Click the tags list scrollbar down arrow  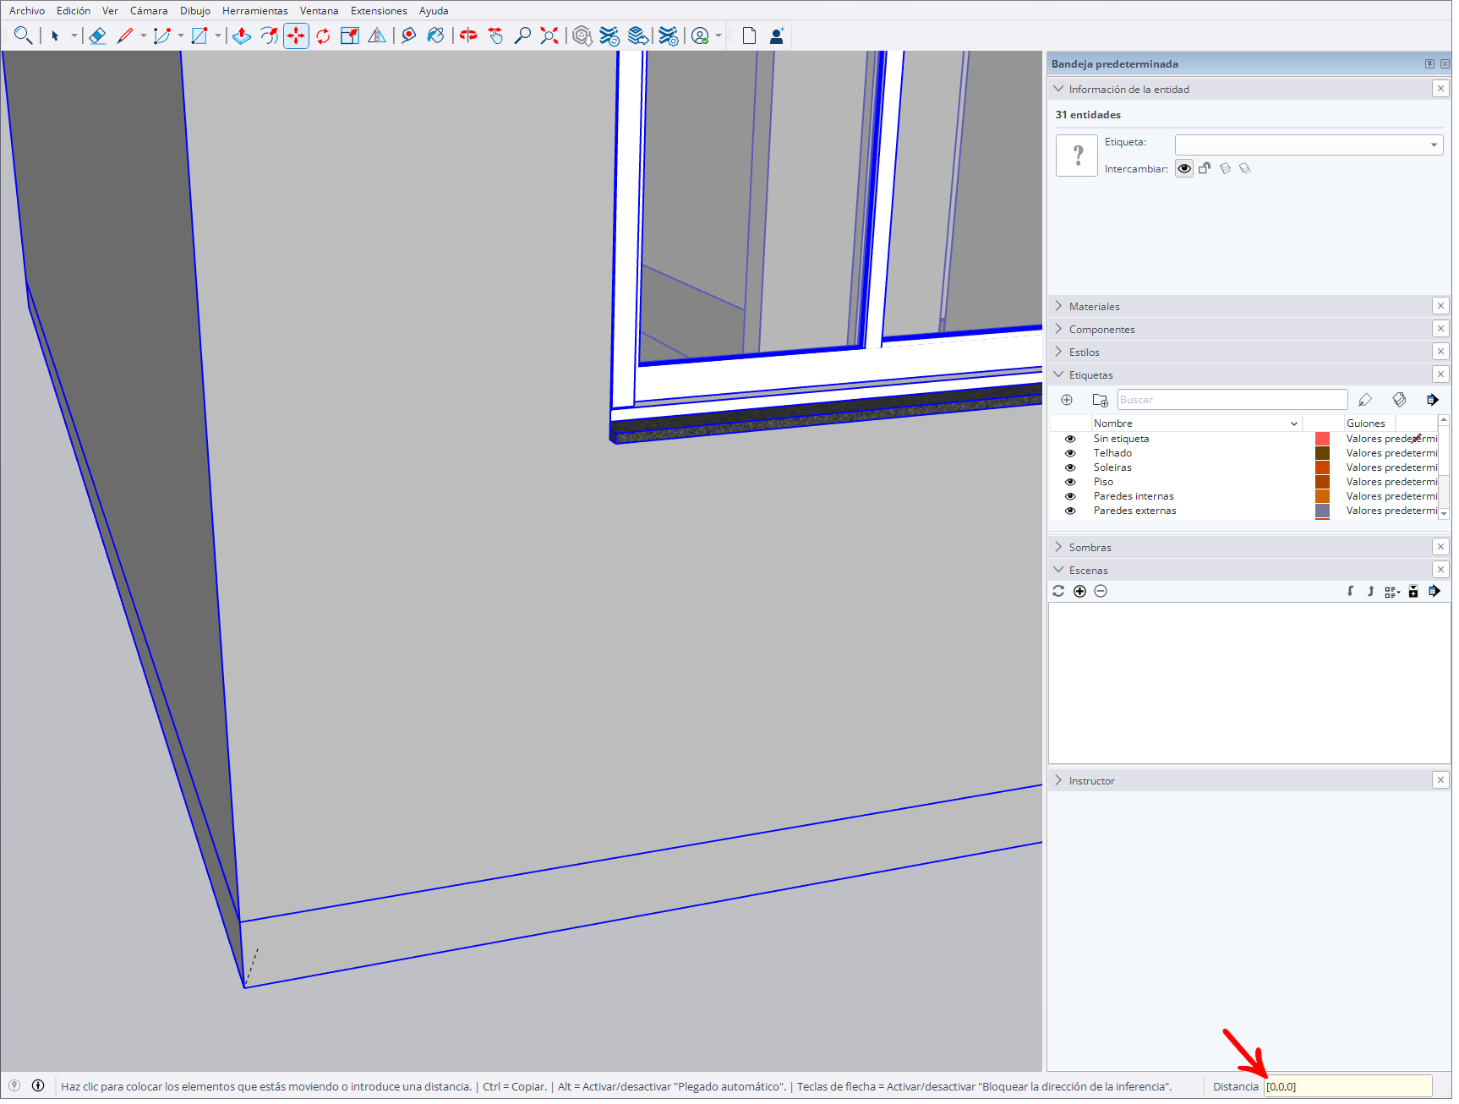(x=1444, y=513)
